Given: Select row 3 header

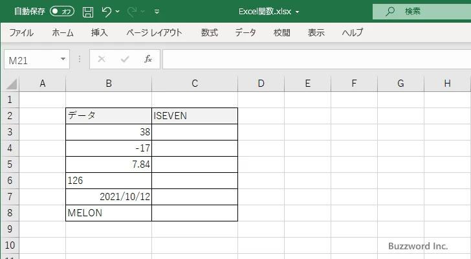Looking at the screenshot, I should (10, 132).
